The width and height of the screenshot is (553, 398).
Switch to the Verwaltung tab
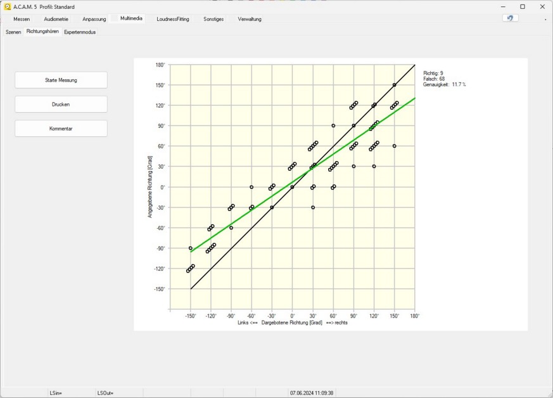[x=250, y=19]
